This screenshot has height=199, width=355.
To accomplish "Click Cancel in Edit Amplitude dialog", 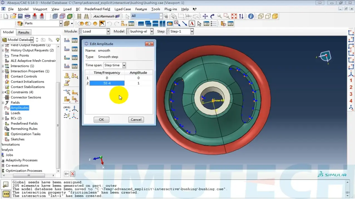I will (136, 119).
